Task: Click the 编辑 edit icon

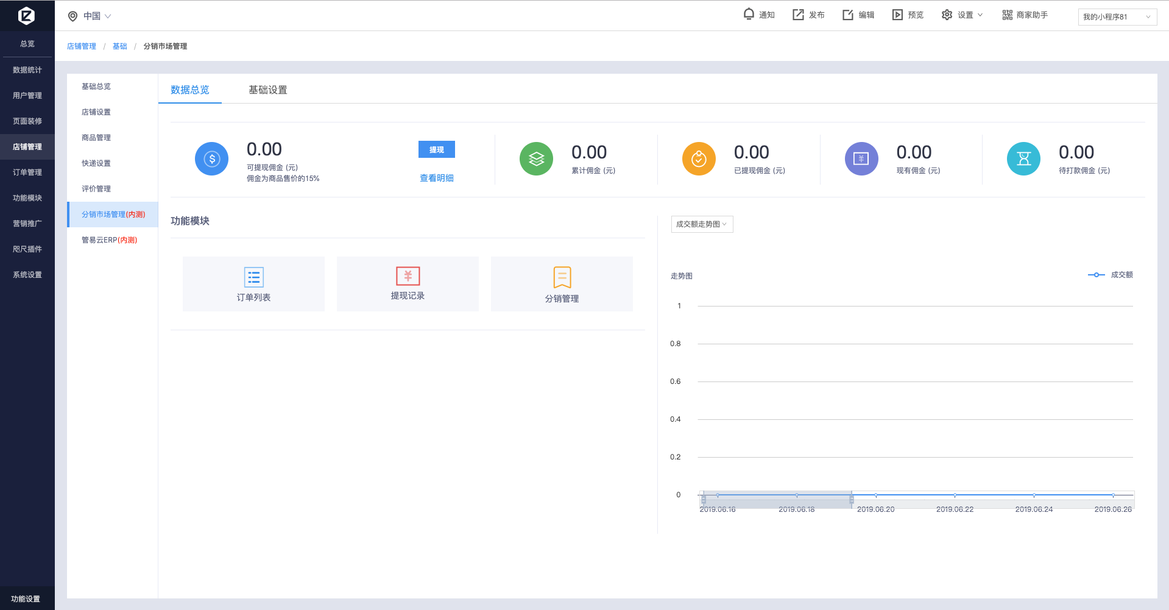Action: 848,15
